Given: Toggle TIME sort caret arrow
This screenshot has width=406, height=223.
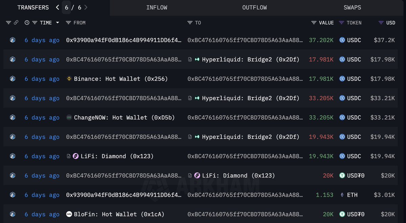Looking at the screenshot, I should coord(58,23).
